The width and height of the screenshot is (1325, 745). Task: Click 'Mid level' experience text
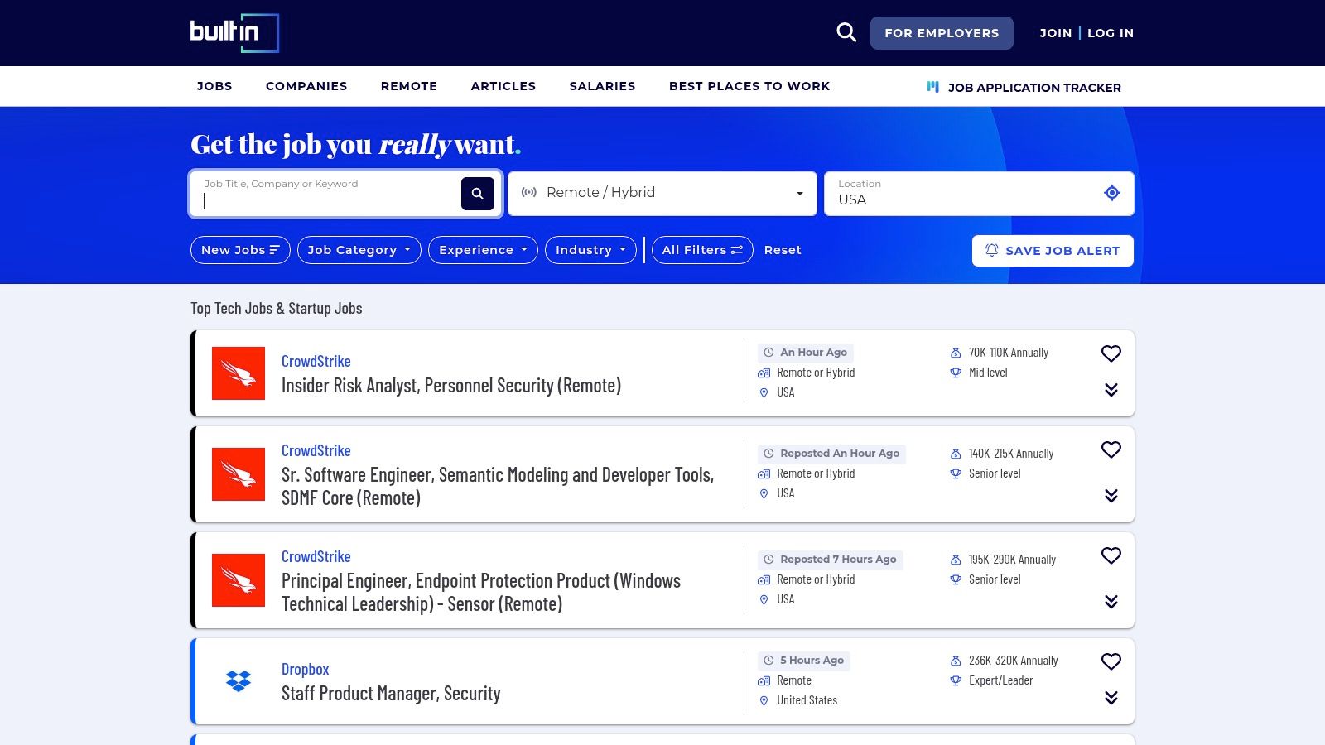[988, 372]
